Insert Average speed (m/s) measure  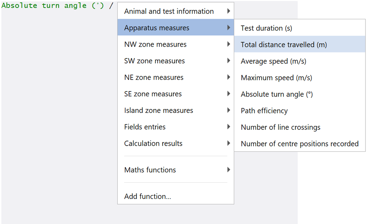click(300, 61)
